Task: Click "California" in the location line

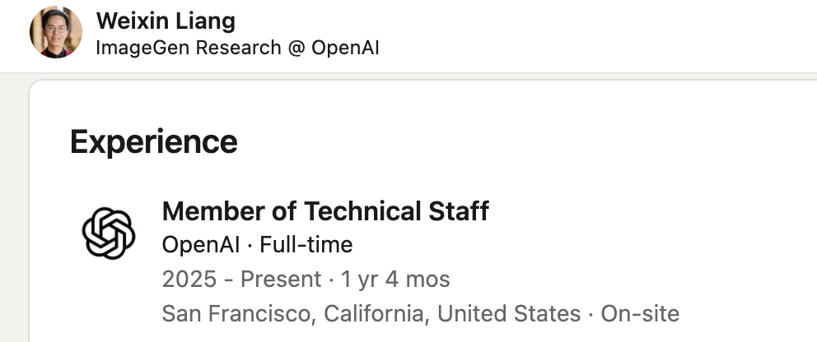Action: coord(374,313)
